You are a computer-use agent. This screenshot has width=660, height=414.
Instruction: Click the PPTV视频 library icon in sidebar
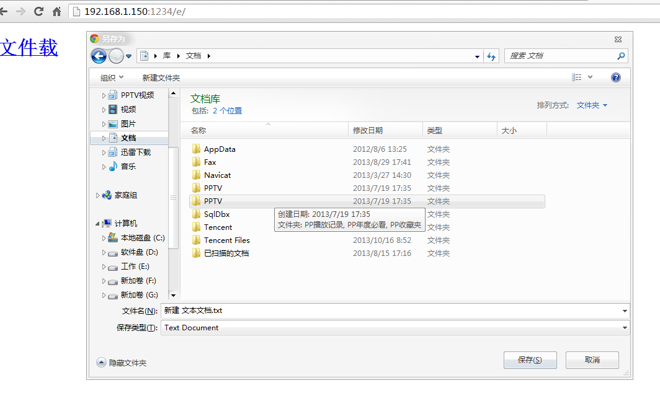click(112, 95)
